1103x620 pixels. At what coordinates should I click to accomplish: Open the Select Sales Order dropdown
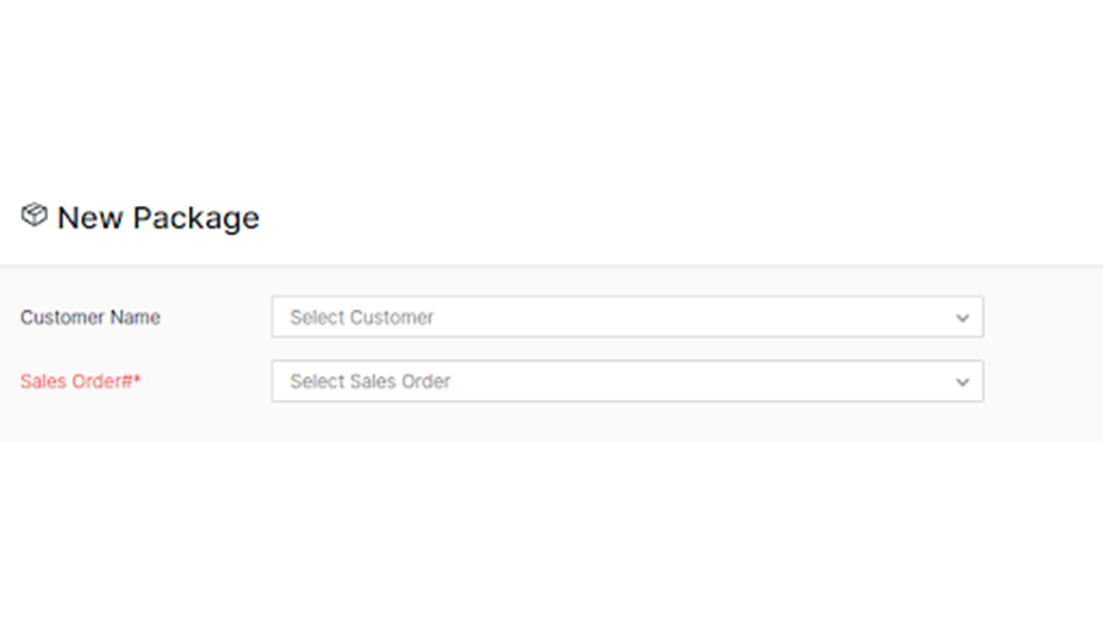(626, 381)
